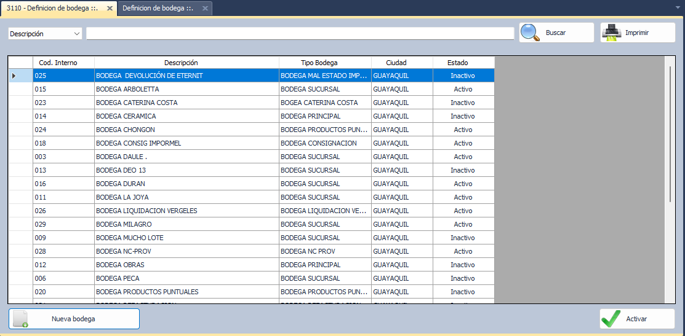Close the 3110 Definicion de bodega tab
The height and width of the screenshot is (336, 685).
tap(110, 9)
